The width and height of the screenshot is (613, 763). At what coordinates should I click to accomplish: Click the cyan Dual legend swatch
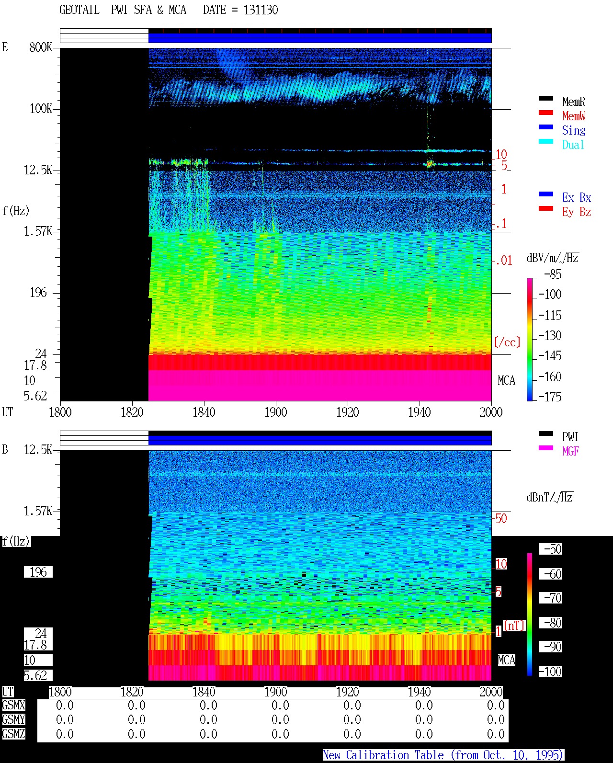[546, 142]
